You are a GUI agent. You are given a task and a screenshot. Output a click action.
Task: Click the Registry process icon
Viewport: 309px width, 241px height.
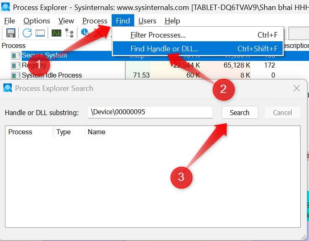15,65
